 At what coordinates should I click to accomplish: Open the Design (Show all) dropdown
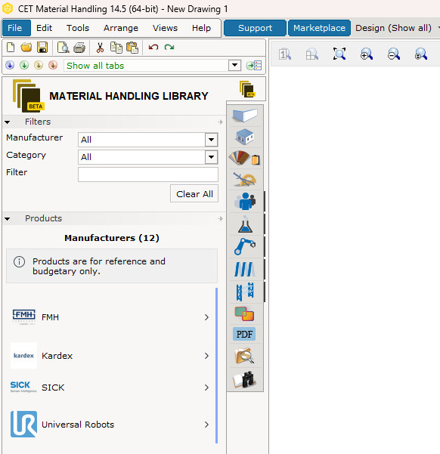(396, 28)
